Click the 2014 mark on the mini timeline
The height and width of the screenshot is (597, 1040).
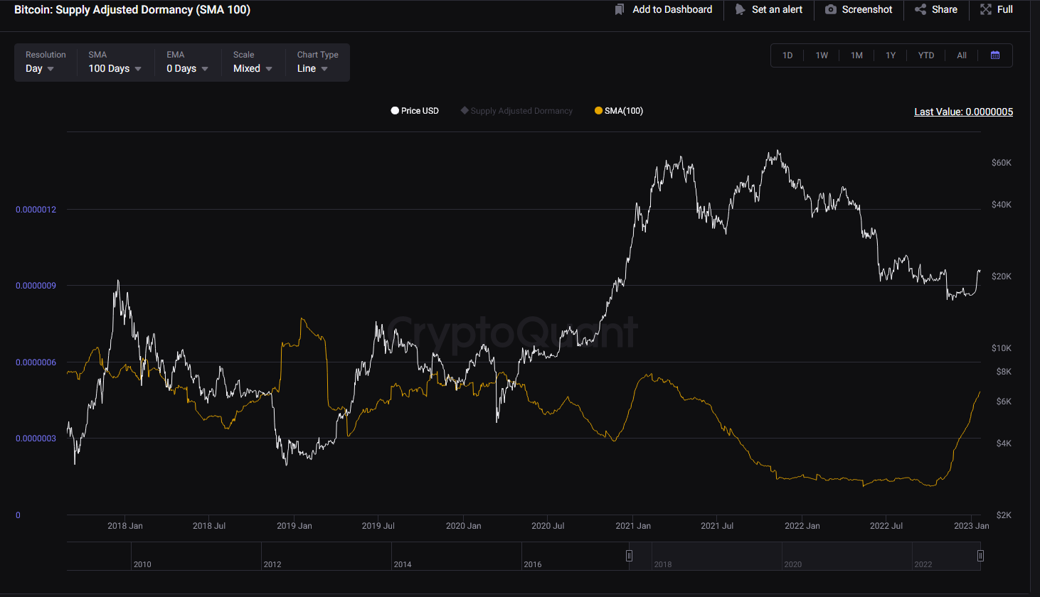402,564
